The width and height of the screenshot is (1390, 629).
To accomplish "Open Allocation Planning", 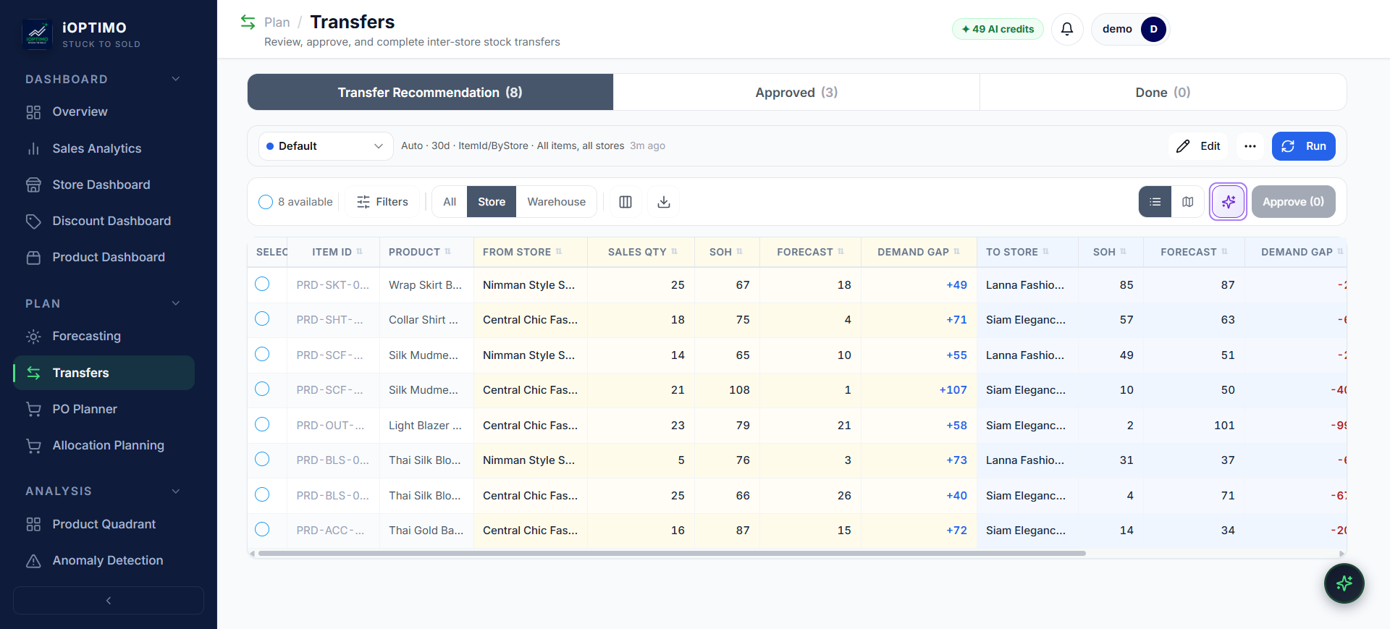I will [x=104, y=445].
